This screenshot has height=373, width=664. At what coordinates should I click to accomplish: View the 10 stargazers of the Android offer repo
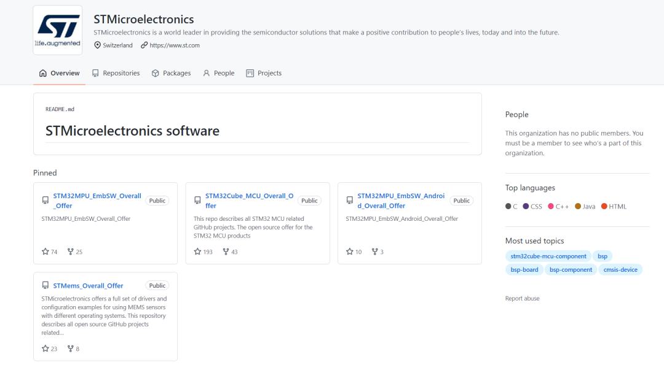pos(354,252)
